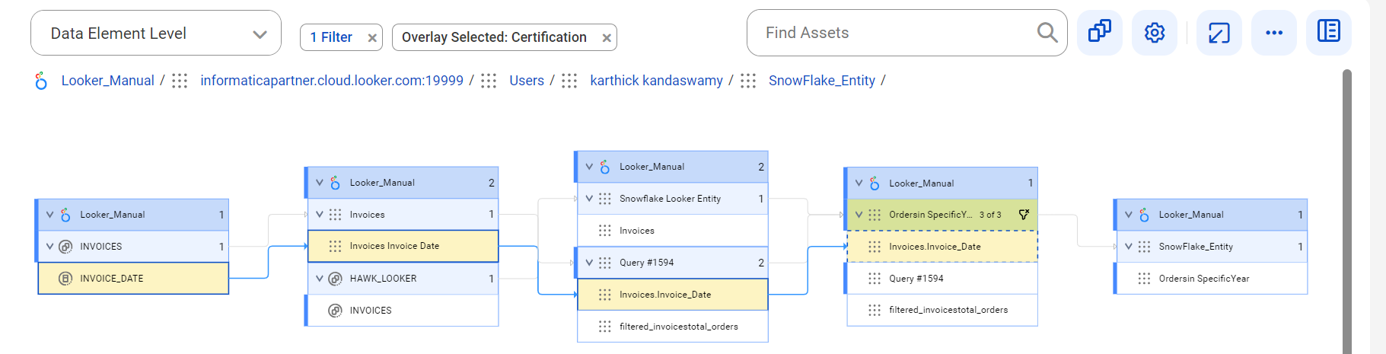
Task: Remove the 1 Filter chip
Action: (371, 37)
